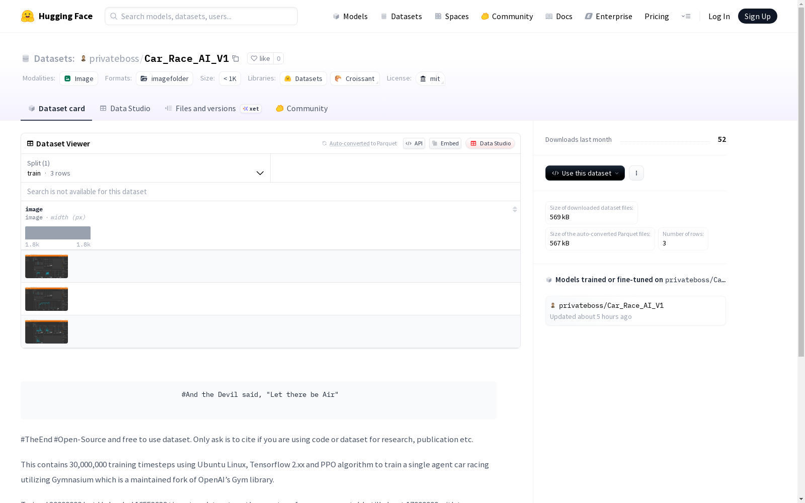
Task: Click the like count number
Action: point(278,58)
